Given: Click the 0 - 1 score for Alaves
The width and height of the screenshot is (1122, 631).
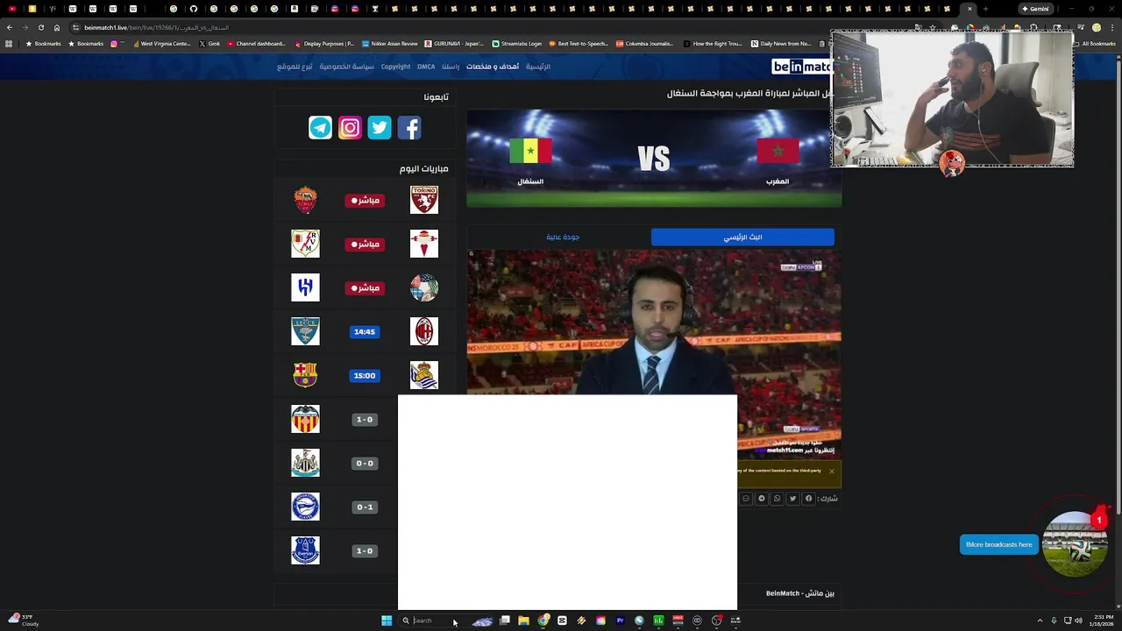Looking at the screenshot, I should (365, 507).
